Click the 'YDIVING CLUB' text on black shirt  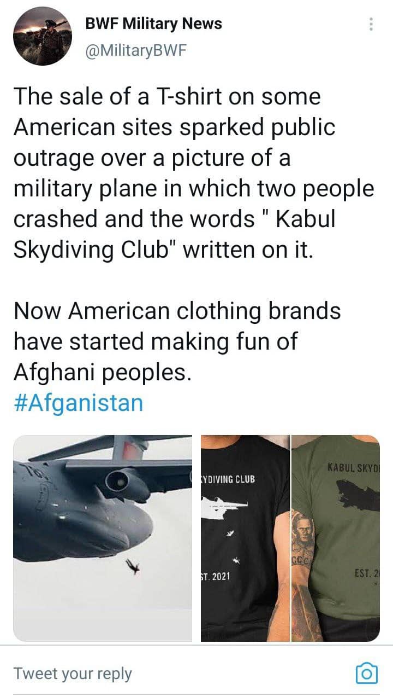228,479
